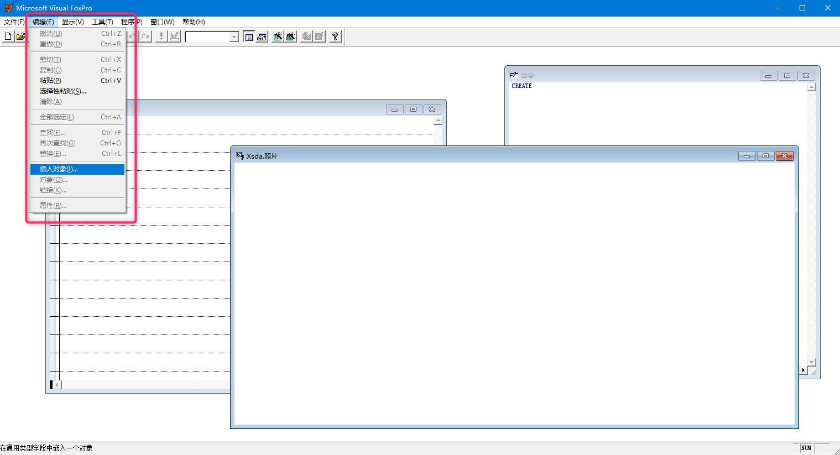Click the Xsda.照片 window title icon
This screenshot has height=455, width=840.
tap(240, 156)
